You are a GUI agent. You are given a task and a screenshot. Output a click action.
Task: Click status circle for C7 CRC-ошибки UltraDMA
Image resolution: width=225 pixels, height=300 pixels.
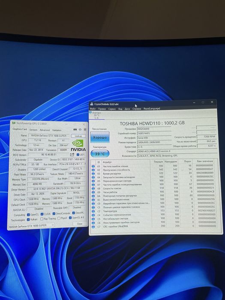pos(93,227)
